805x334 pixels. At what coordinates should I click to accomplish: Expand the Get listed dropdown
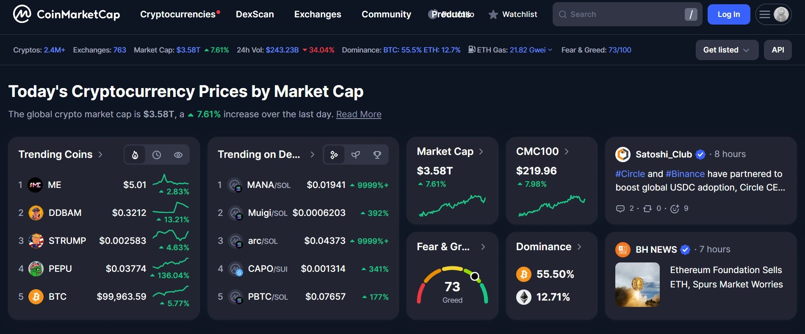(x=727, y=50)
